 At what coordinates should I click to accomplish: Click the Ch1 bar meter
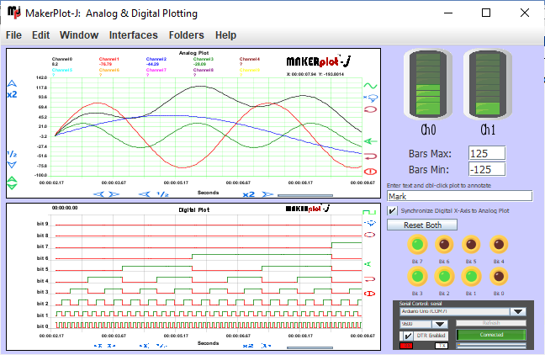(488, 84)
